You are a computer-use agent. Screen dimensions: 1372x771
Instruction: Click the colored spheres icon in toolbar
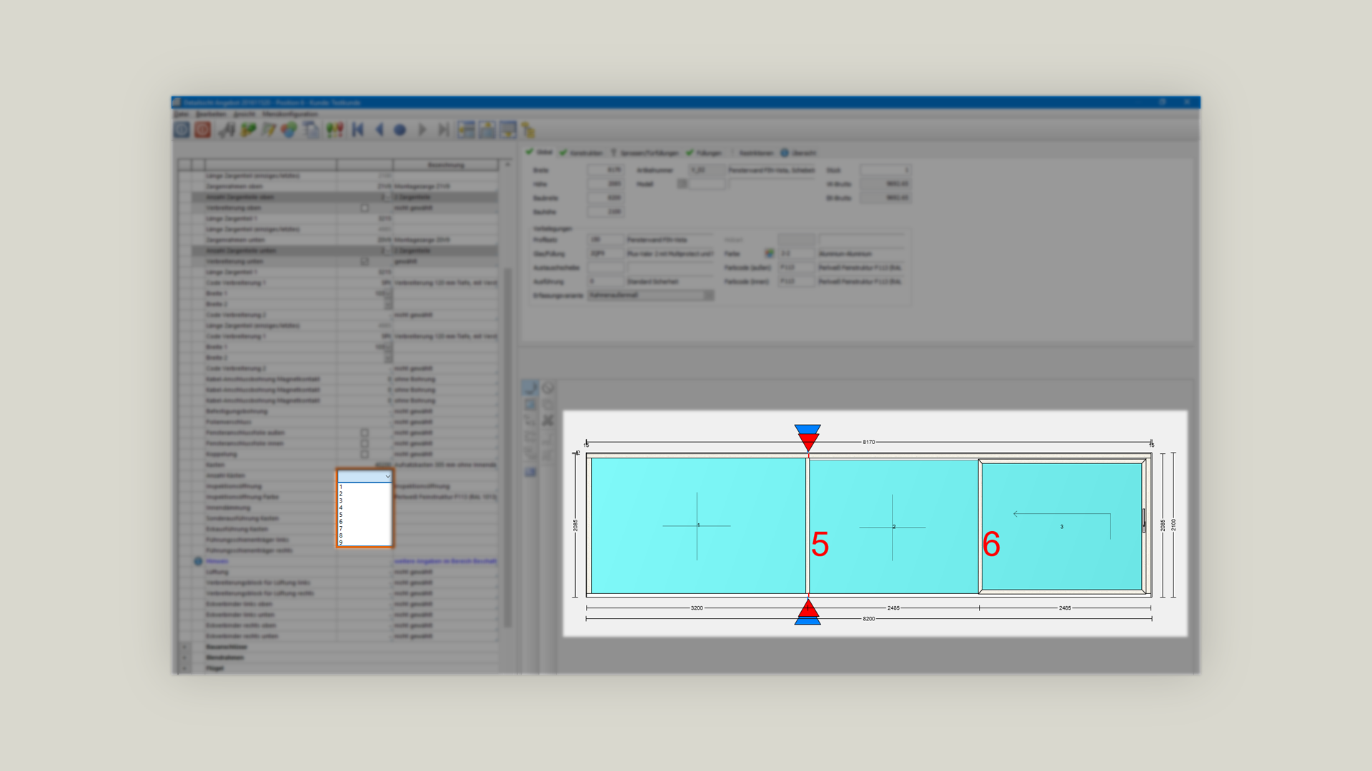pyautogui.click(x=289, y=130)
